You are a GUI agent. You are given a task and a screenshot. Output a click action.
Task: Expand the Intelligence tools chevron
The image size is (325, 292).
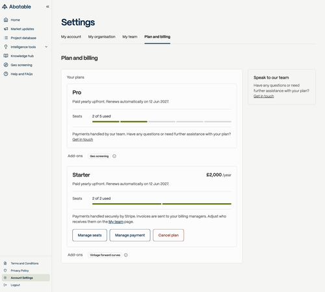[x=46, y=47]
